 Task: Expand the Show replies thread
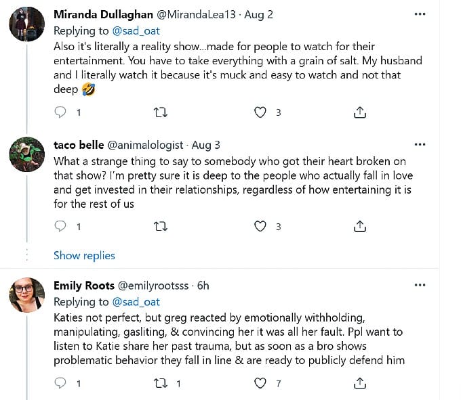(84, 255)
